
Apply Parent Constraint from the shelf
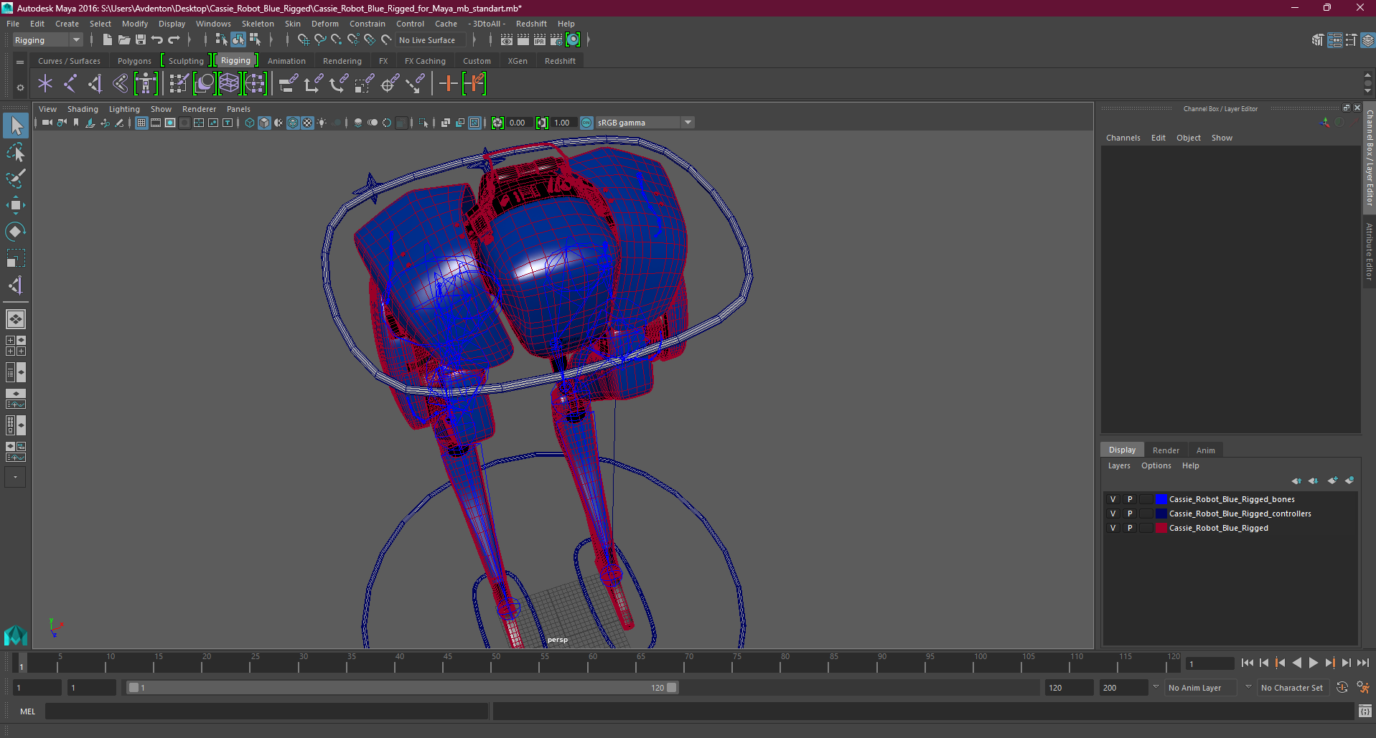pos(288,84)
